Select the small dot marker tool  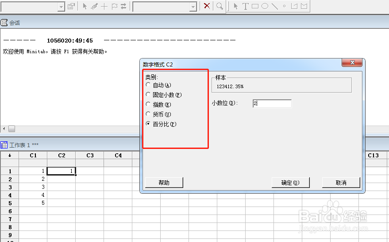tap(284, 6)
